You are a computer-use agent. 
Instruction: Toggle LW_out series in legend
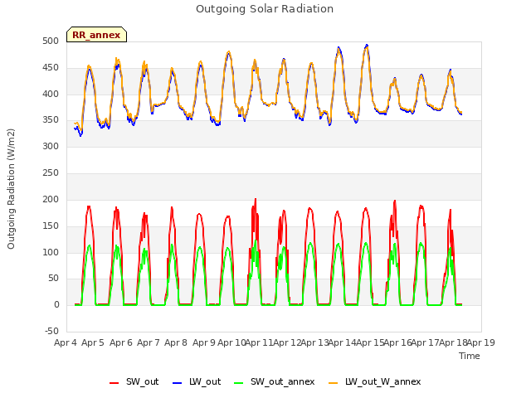[197, 381]
